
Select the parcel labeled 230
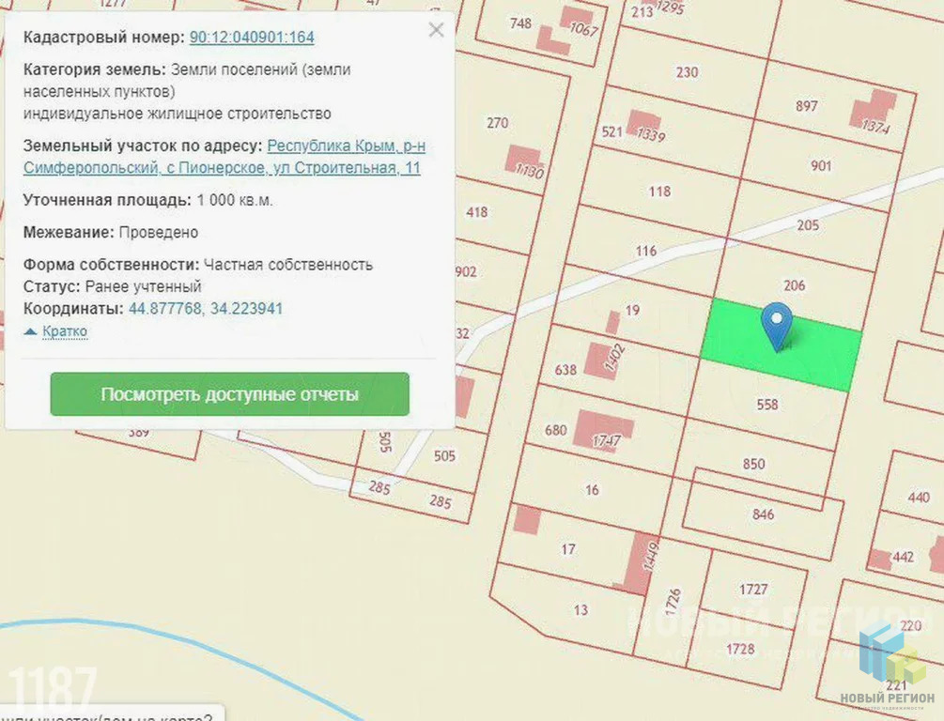tap(687, 72)
